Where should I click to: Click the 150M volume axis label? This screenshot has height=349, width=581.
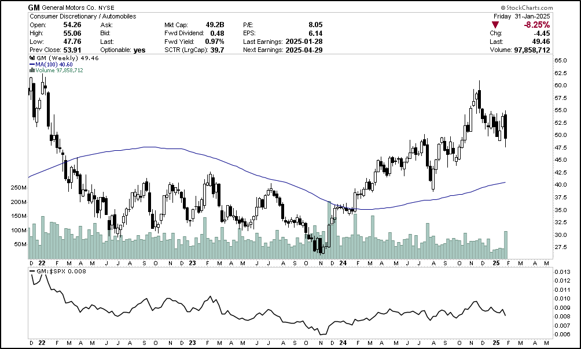pos(19,216)
